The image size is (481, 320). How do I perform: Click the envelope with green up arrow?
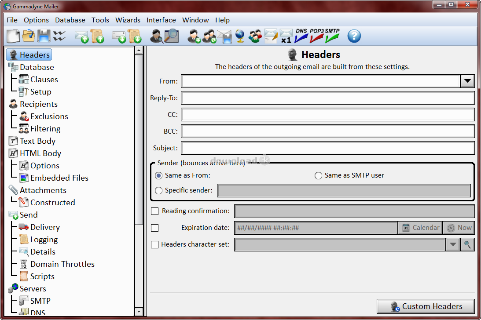81,36
